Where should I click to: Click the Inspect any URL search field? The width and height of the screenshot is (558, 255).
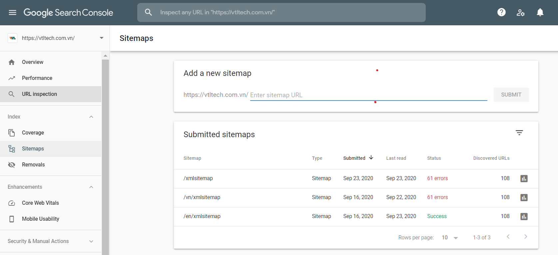pos(281,13)
